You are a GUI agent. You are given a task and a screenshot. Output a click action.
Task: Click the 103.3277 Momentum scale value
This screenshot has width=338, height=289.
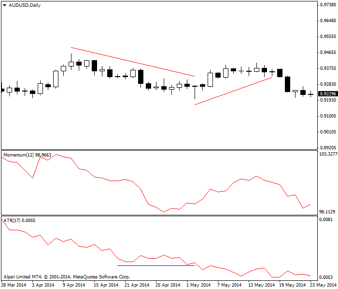pyautogui.click(x=327, y=154)
